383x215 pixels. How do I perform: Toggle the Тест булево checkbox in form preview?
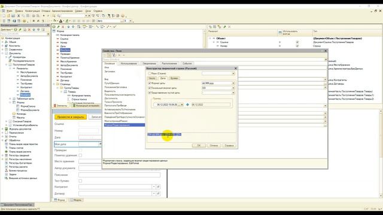(80, 181)
